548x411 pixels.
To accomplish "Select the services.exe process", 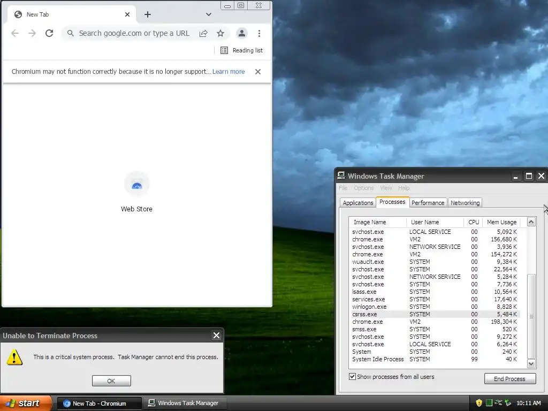I will (435, 300).
